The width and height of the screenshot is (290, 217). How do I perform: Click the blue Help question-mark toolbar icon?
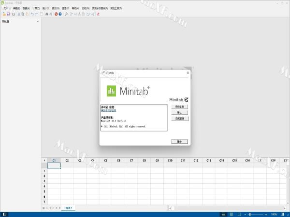click(60, 14)
